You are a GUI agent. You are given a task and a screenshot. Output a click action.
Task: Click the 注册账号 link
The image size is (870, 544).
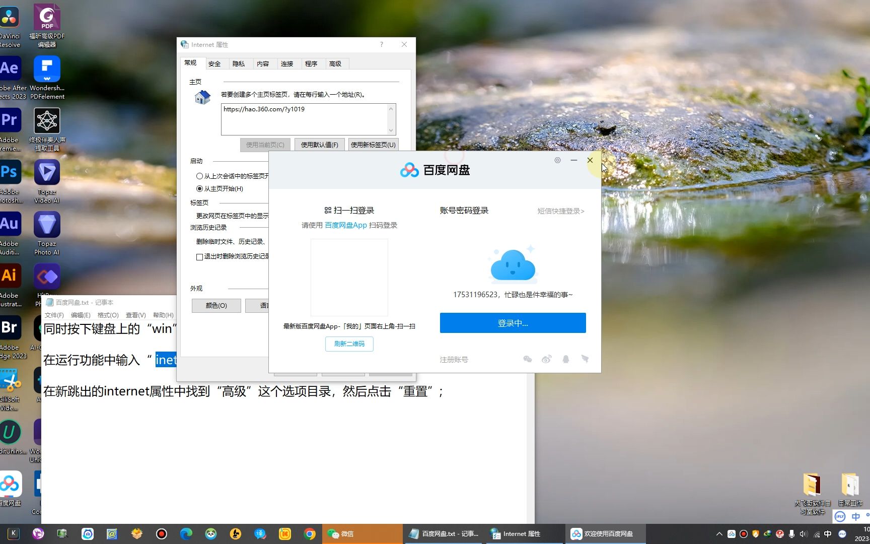[x=454, y=360]
